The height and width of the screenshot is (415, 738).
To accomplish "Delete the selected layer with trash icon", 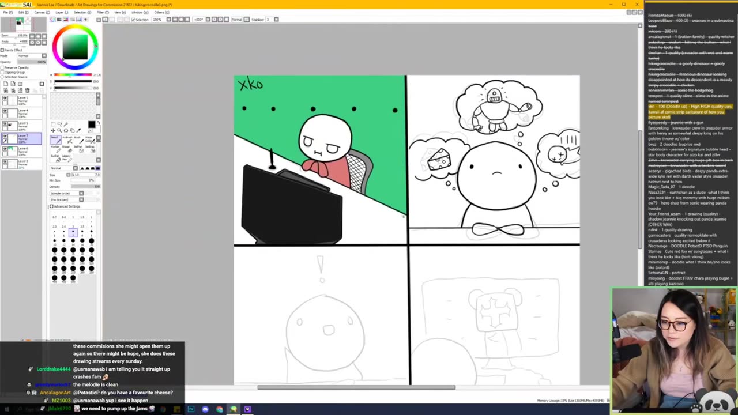I will tap(27, 90).
